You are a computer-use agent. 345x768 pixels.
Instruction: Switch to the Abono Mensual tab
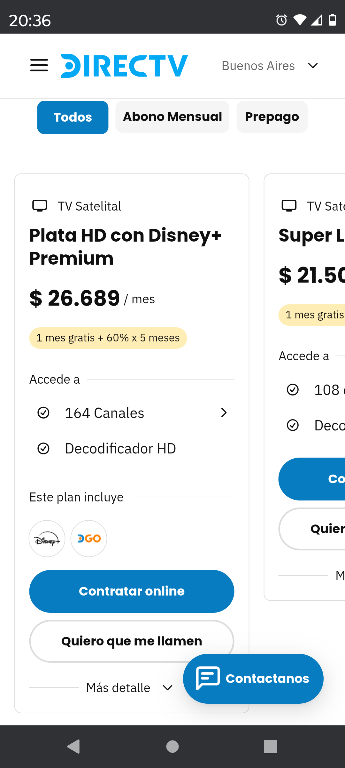click(x=172, y=117)
